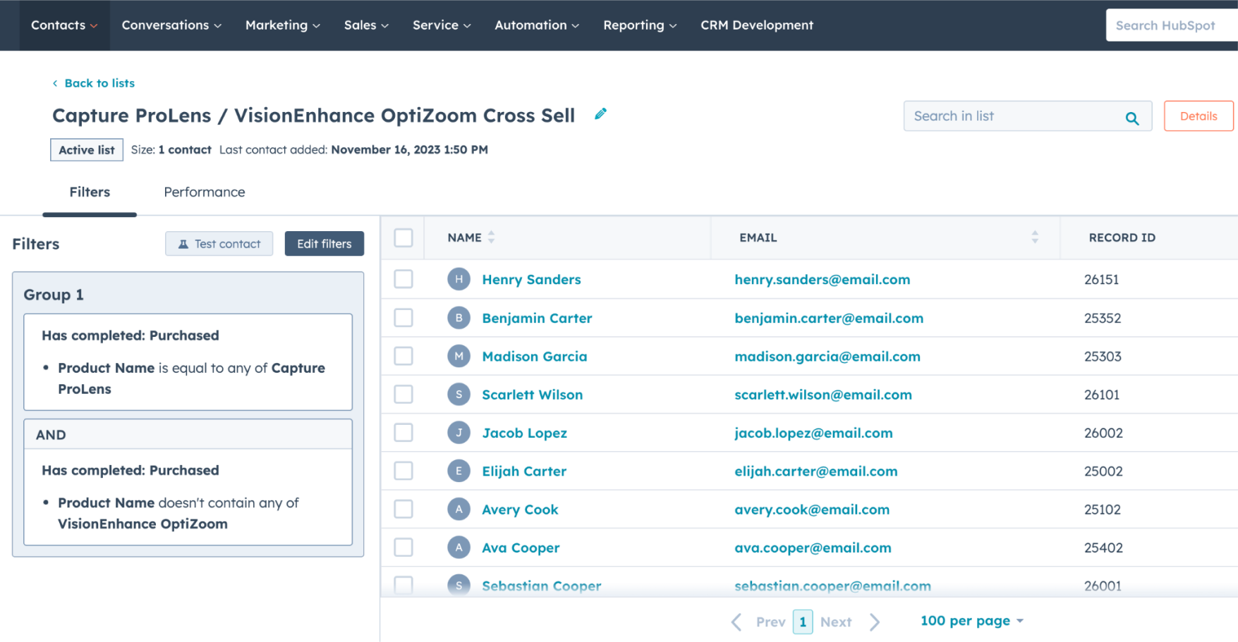Click Henry Sanders' avatar icon
1238x642 pixels.
(459, 279)
